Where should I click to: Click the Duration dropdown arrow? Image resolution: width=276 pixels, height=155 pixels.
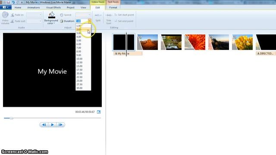[x=90, y=21]
